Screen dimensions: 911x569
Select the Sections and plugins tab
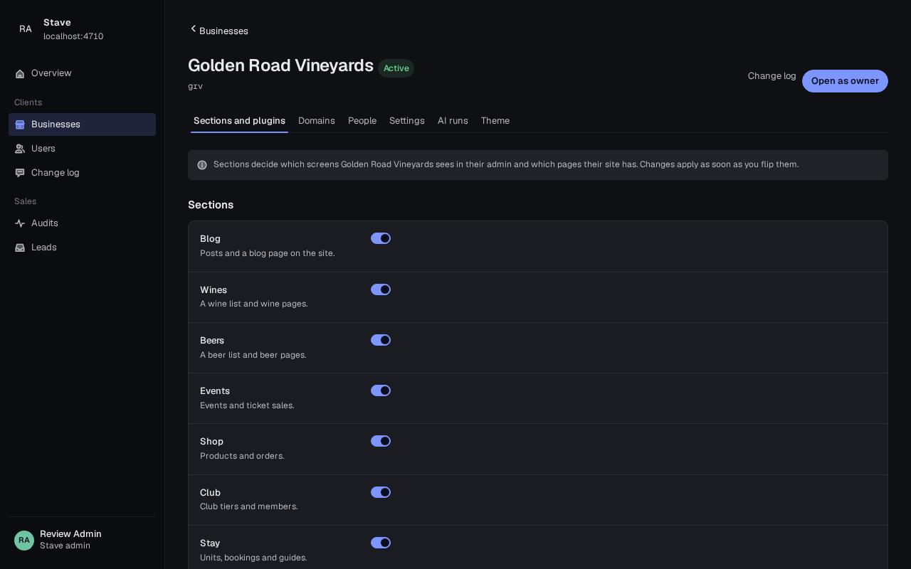click(x=239, y=121)
